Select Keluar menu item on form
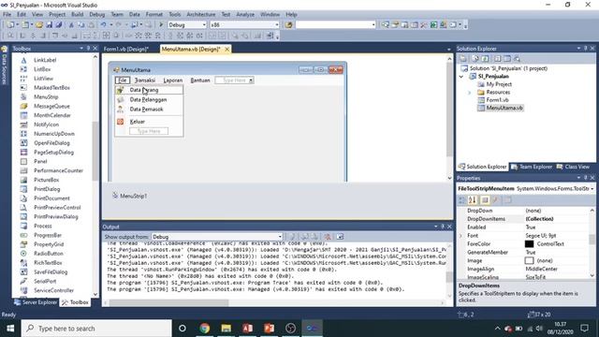 149,122
